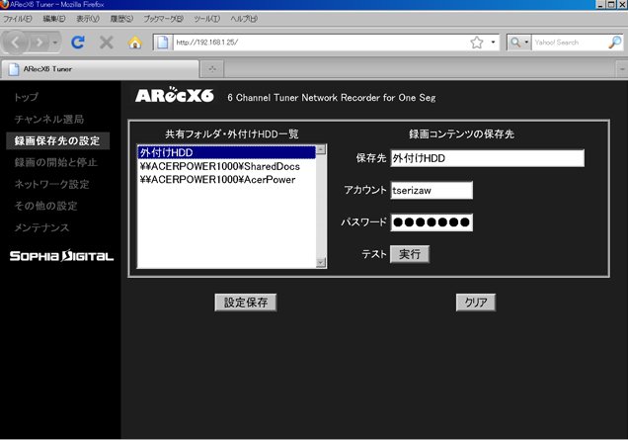
Task: Save settings with 設定保存 button
Action: coord(246,303)
